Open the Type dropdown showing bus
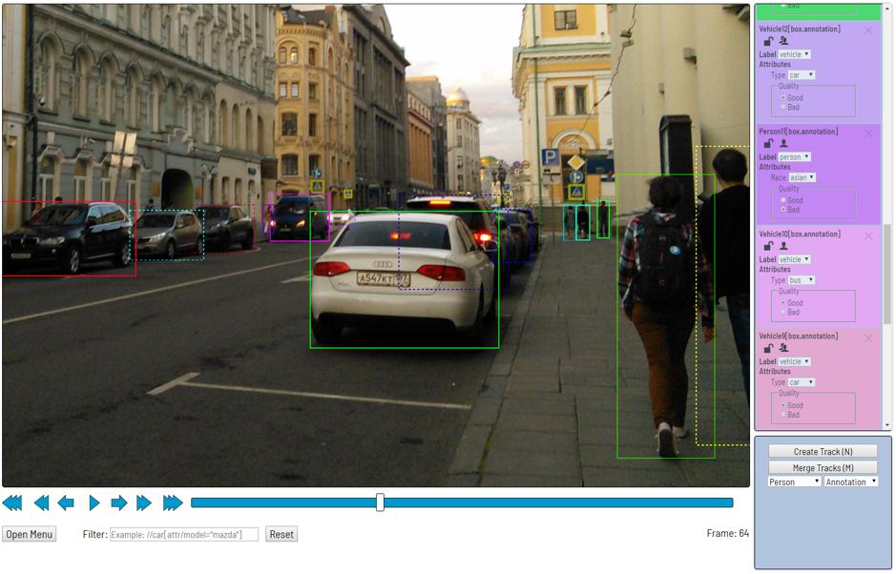This screenshot has width=896, height=574. click(802, 280)
